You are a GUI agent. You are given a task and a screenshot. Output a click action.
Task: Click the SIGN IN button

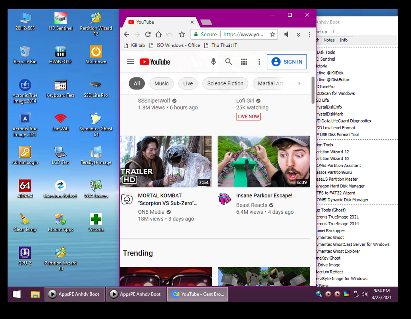click(x=287, y=62)
